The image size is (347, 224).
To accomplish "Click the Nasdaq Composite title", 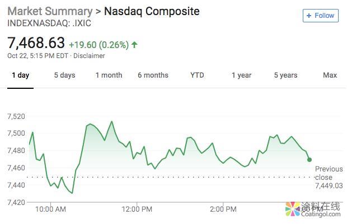I will point(152,11).
